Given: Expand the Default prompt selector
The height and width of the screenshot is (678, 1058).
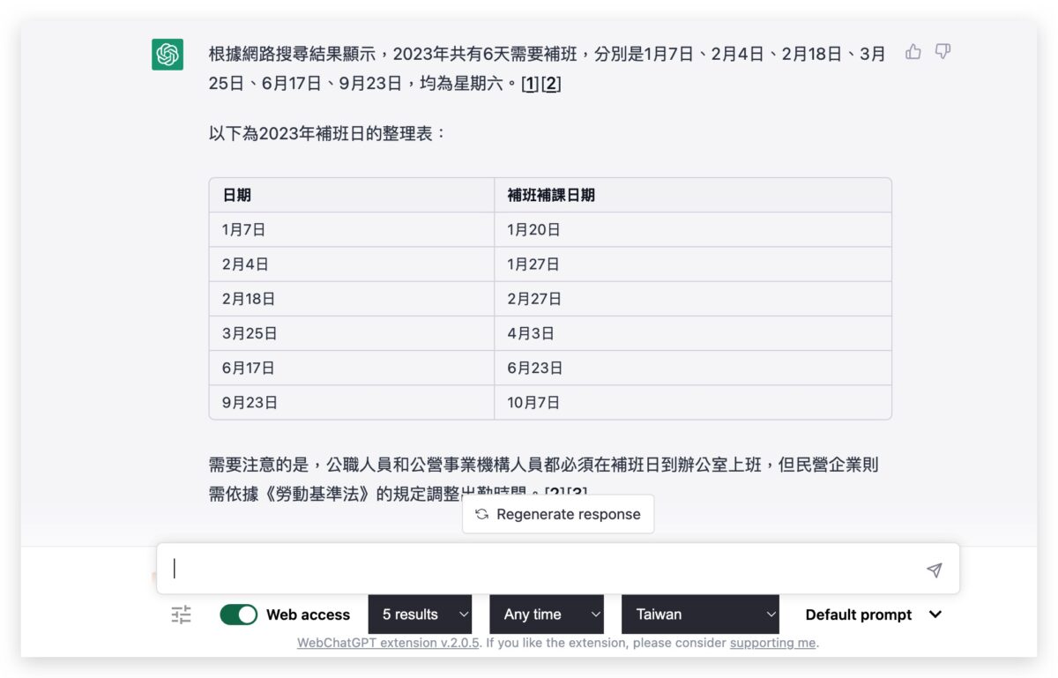Looking at the screenshot, I should [x=874, y=615].
